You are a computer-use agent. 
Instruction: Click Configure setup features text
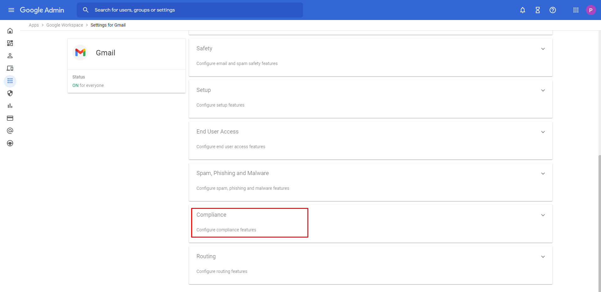pos(220,105)
